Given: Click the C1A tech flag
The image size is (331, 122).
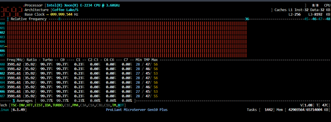Looking at the screenshot, I should 91,105.
